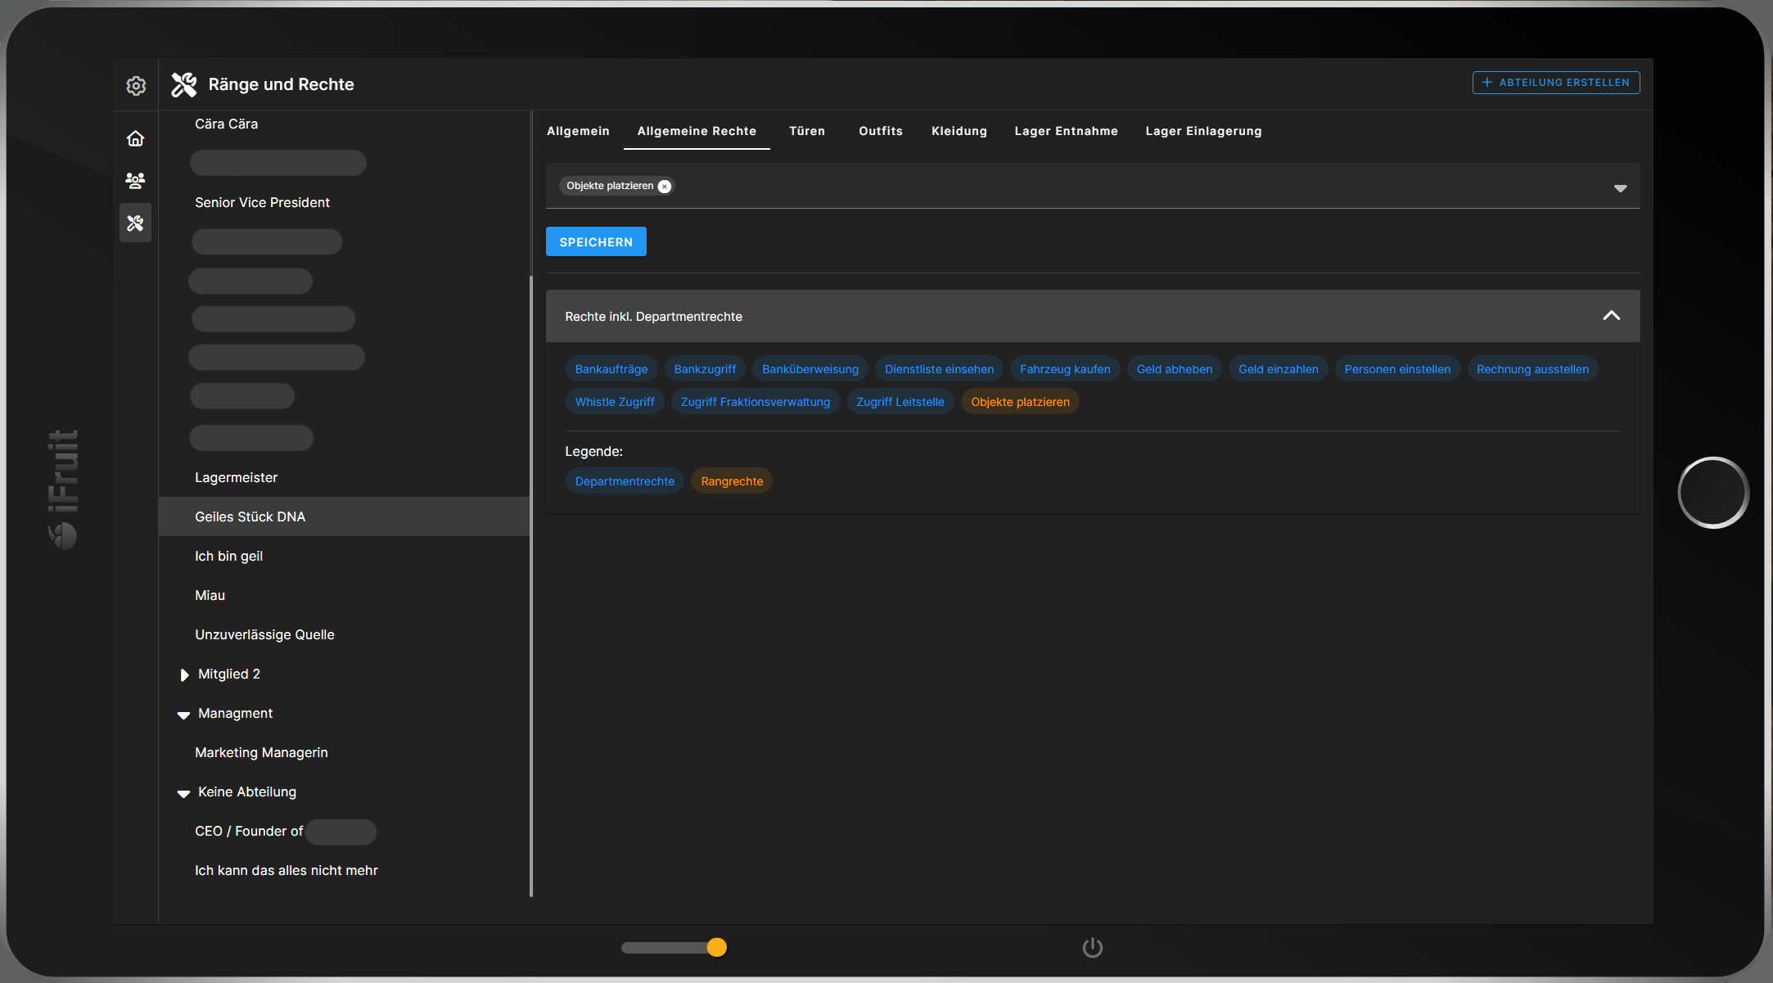The width and height of the screenshot is (1773, 983).
Task: Select the Türen tab
Action: tap(806, 131)
